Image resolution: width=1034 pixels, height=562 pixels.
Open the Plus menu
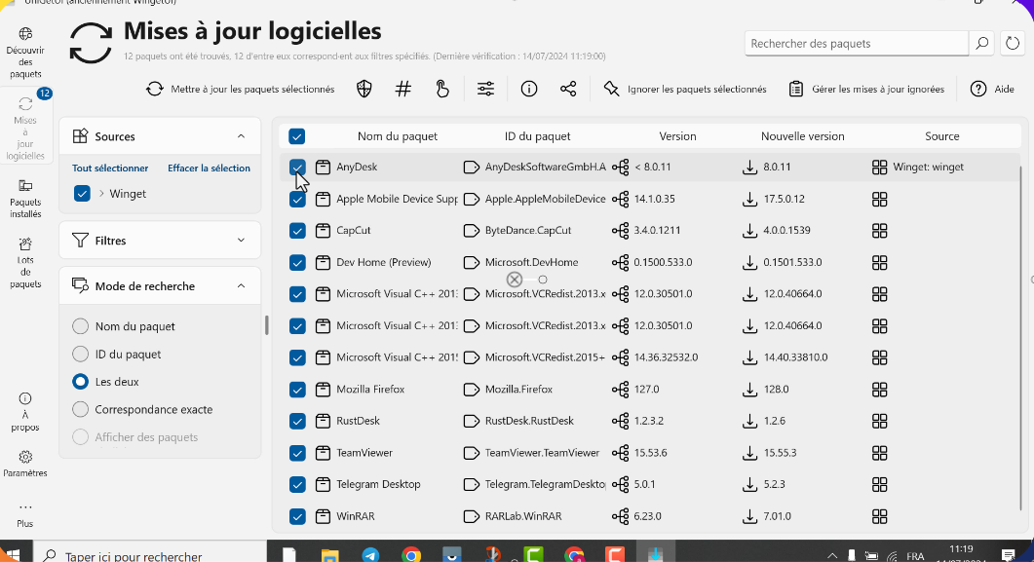pos(25,514)
